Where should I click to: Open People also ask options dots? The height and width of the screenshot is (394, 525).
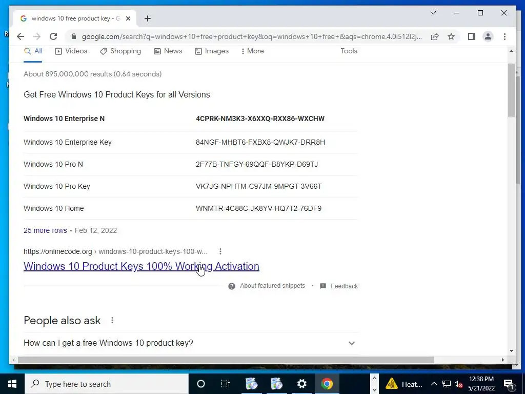[x=112, y=321]
